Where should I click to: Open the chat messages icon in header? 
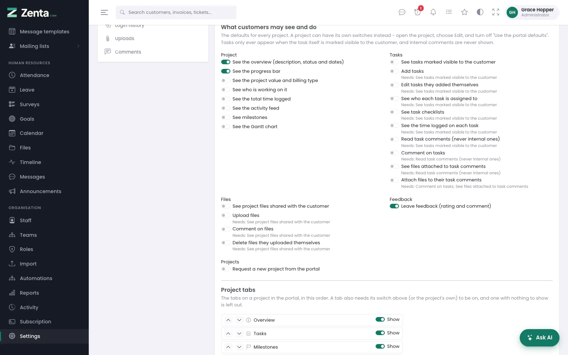click(x=402, y=12)
